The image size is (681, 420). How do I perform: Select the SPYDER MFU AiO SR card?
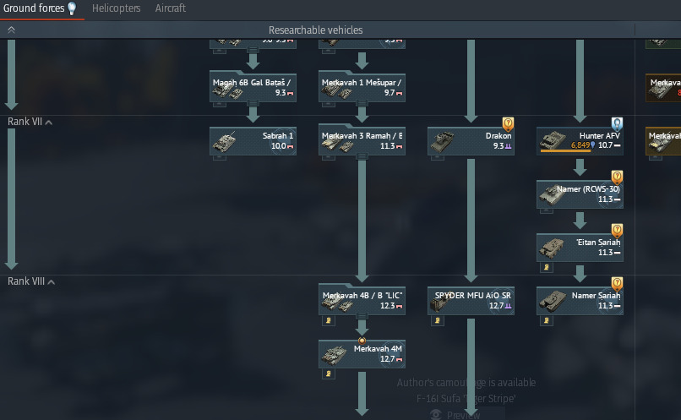[x=471, y=301]
